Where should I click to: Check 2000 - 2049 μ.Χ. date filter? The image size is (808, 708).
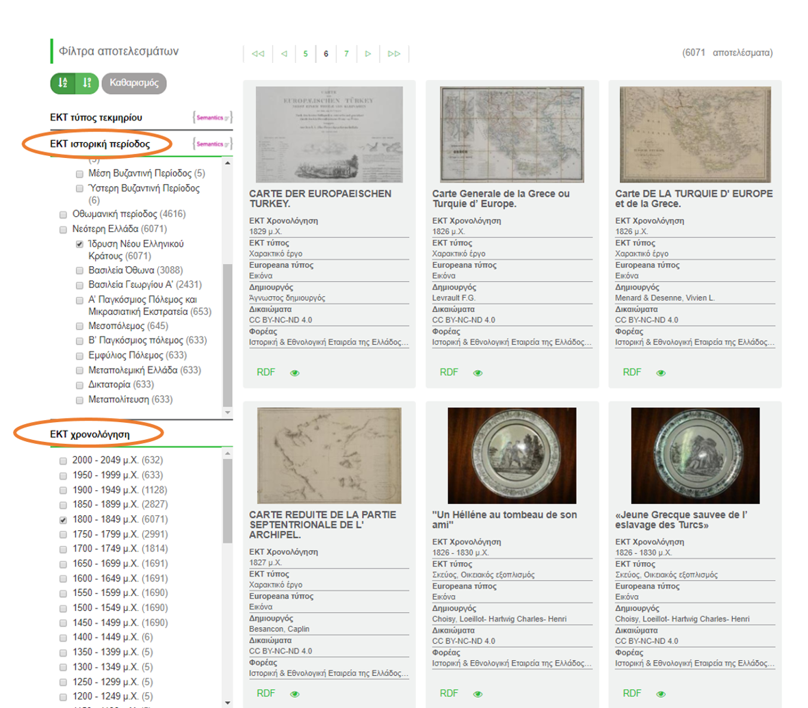pyautogui.click(x=63, y=460)
